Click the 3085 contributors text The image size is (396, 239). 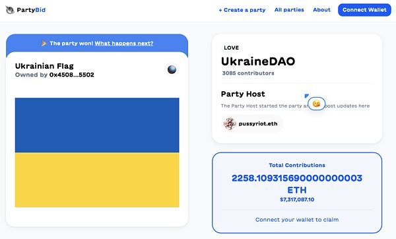[248, 73]
